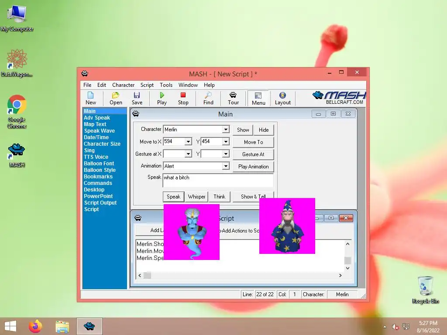Expand the Move to X dropdown
This screenshot has width=447, height=335.
click(188, 142)
